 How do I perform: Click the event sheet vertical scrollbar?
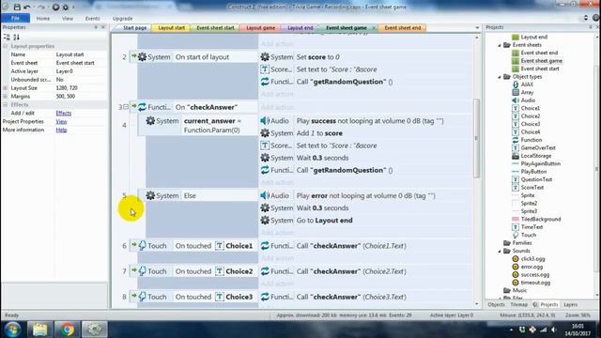pos(477,138)
